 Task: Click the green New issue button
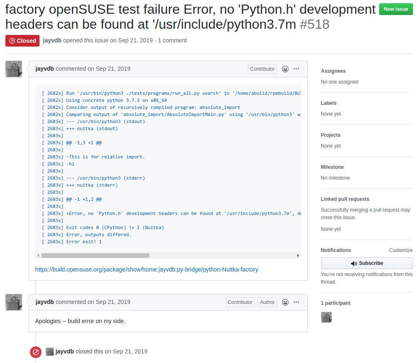click(395, 9)
